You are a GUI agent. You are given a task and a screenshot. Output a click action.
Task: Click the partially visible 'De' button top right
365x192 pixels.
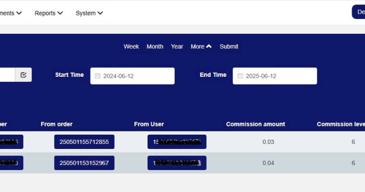pos(358,12)
